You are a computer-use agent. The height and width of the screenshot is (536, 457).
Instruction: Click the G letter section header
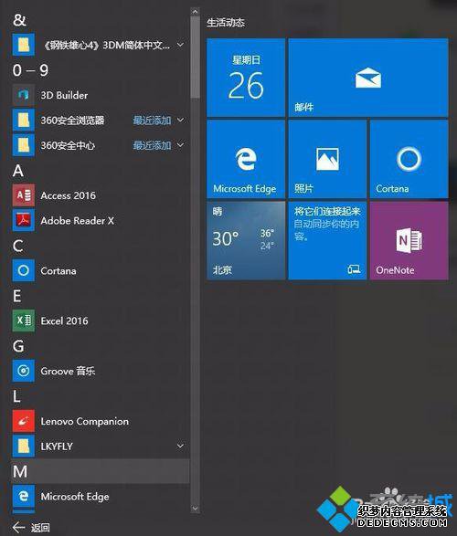(x=18, y=346)
